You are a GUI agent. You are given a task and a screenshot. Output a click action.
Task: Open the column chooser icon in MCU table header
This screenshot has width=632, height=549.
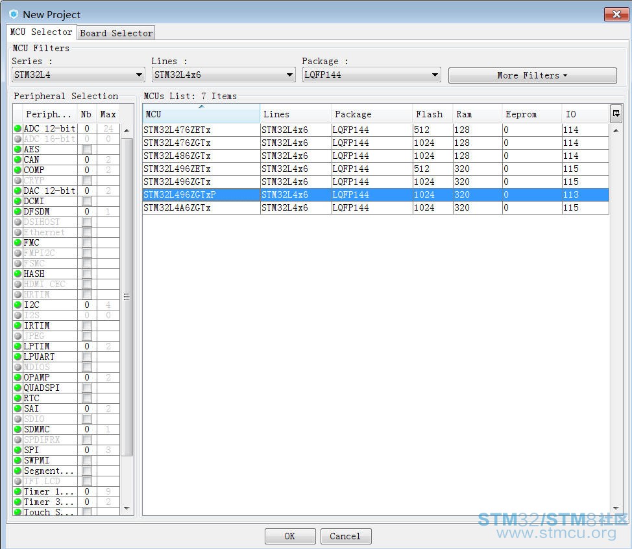point(616,114)
